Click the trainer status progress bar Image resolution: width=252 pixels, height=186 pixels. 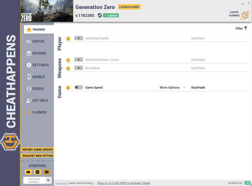click(x=61, y=183)
